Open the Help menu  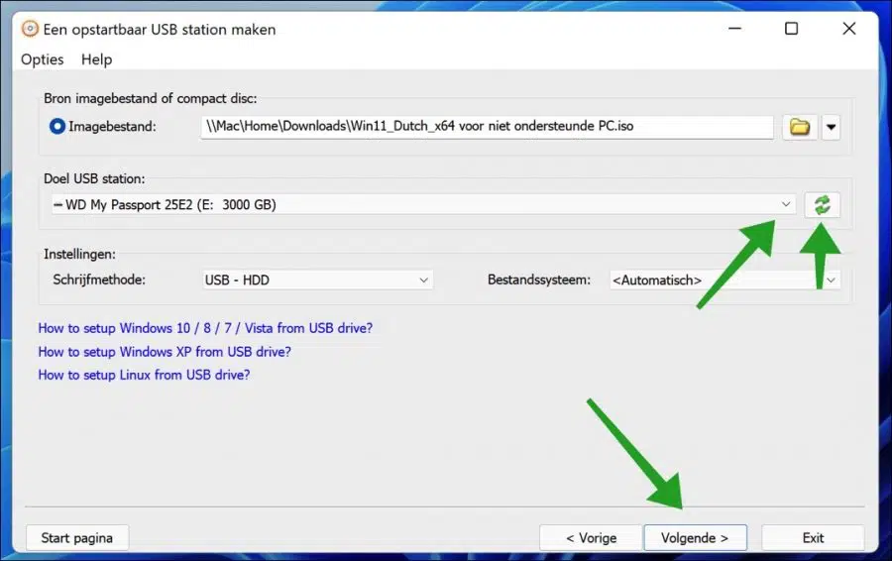pyautogui.click(x=97, y=59)
